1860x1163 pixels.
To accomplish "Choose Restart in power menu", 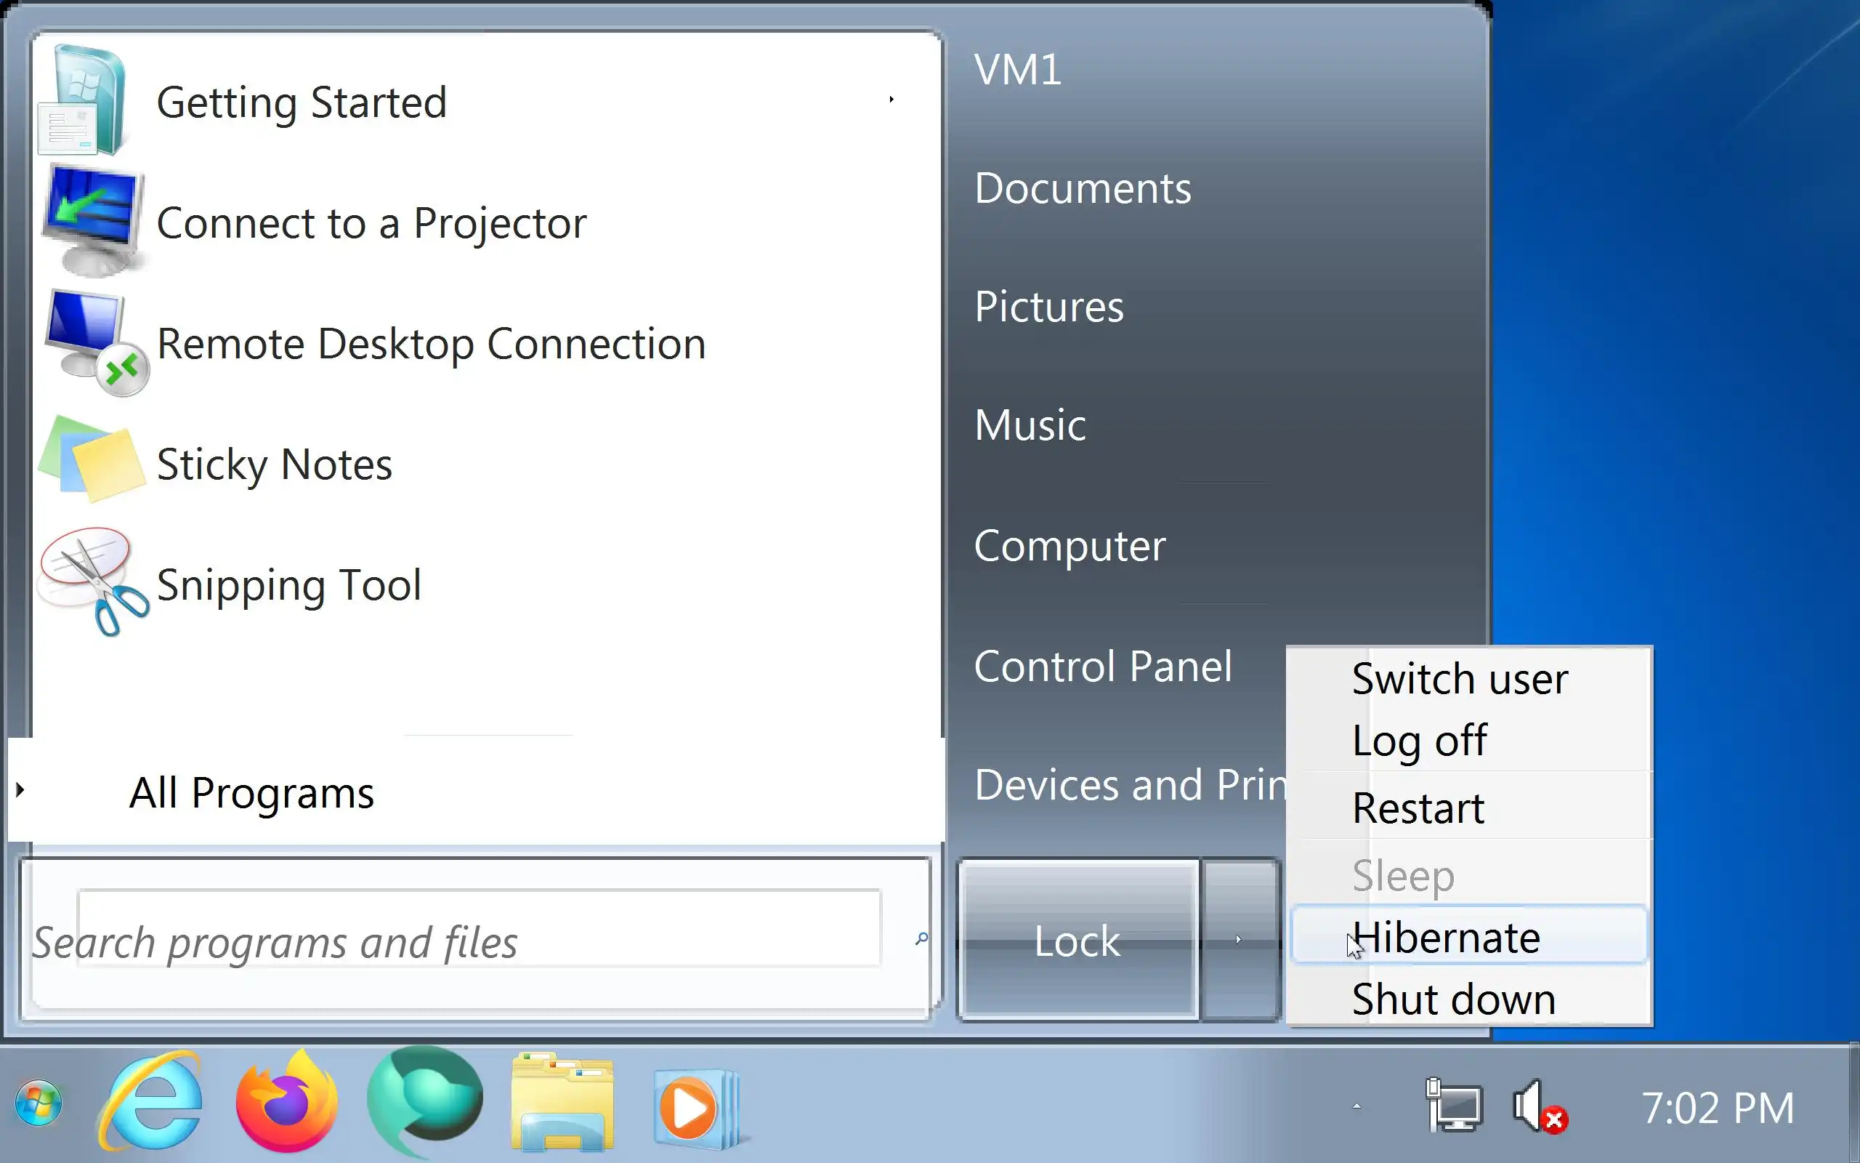I will (1418, 807).
